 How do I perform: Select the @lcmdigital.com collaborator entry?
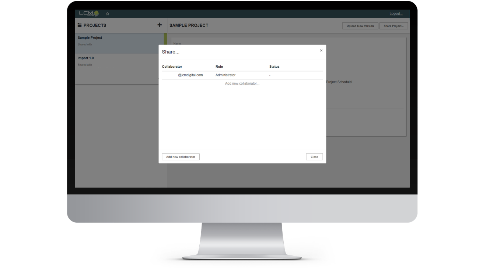190,75
